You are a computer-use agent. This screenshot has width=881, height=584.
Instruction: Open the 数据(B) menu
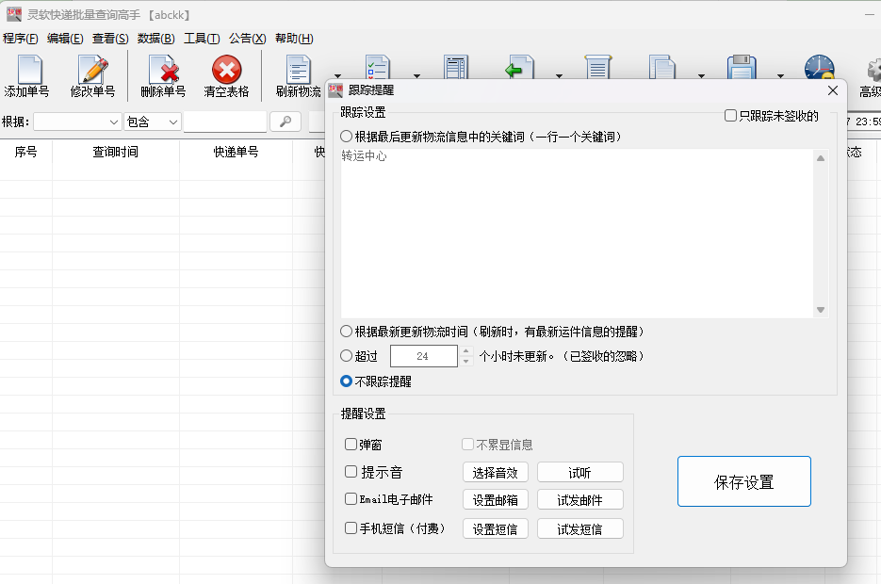pos(155,39)
